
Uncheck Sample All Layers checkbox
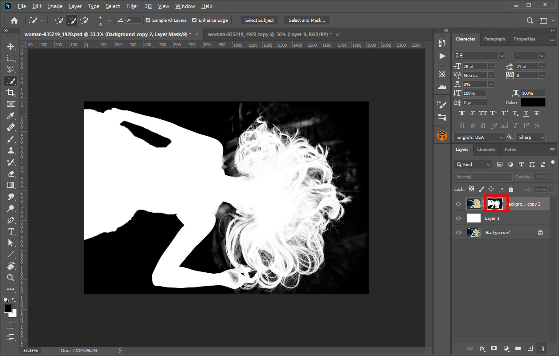[x=148, y=20]
